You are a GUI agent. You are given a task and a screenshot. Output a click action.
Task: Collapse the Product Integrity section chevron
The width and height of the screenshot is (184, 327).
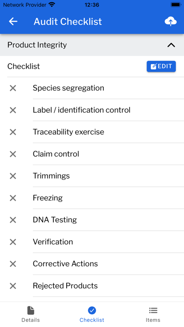171,45
